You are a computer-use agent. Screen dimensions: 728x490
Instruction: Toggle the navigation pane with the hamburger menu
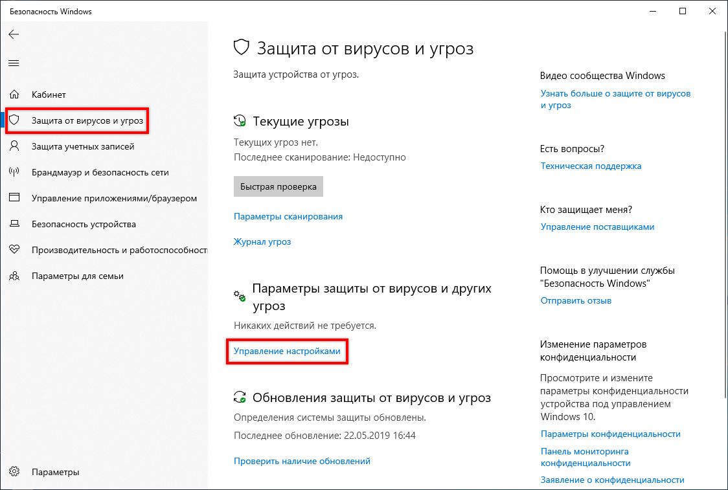[14, 63]
